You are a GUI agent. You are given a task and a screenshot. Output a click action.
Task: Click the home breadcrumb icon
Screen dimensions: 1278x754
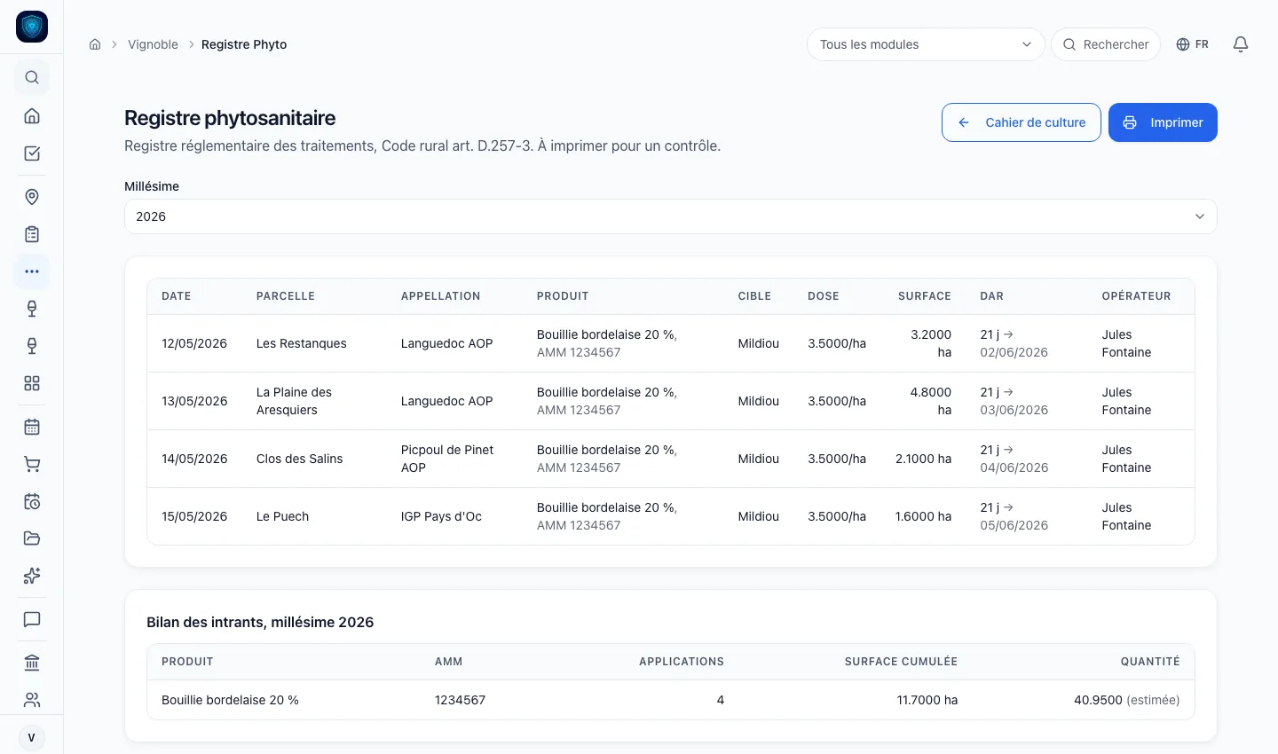pos(95,44)
